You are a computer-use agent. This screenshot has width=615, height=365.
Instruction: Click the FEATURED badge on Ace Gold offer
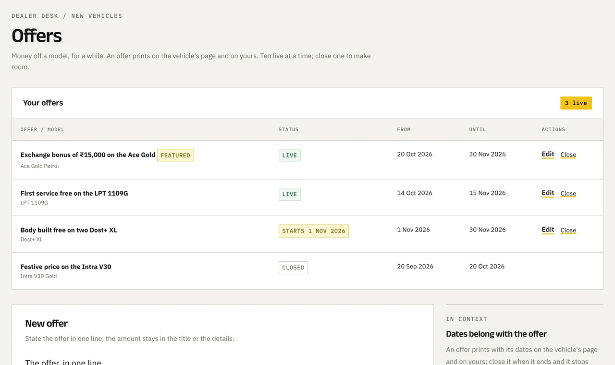tap(175, 155)
